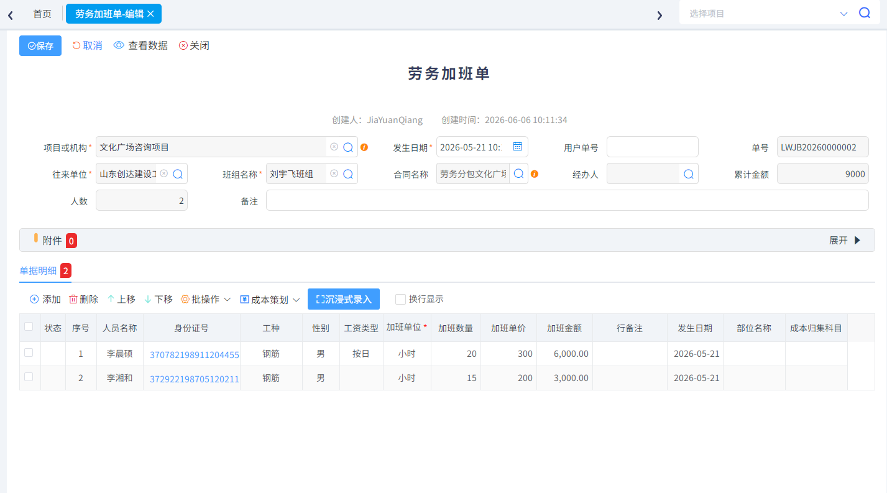887x493 pixels.
Task: Clear the 班组名称 value with its X icon
Action: 334,174
